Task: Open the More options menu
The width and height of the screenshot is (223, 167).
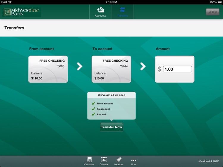Action: [x=134, y=162]
